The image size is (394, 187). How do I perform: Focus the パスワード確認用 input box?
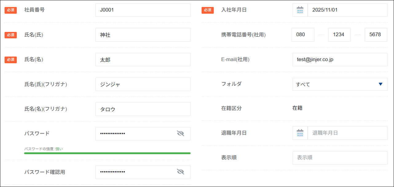click(135, 172)
